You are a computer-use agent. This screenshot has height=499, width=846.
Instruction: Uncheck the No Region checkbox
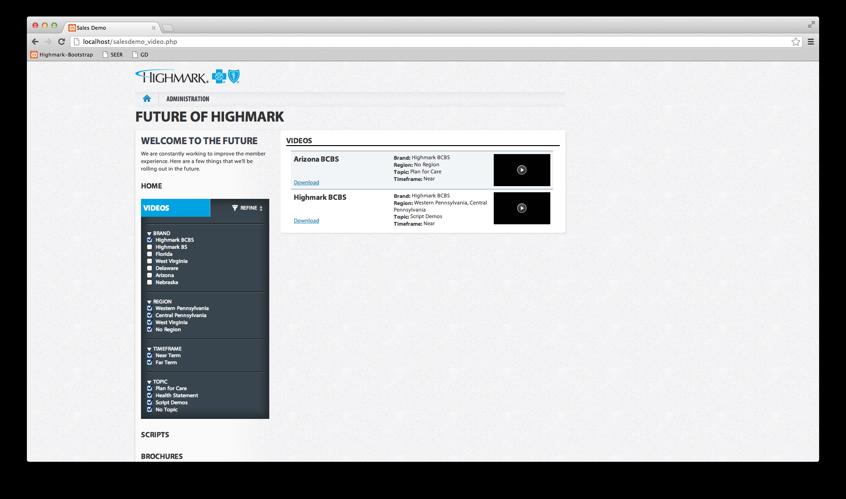(149, 329)
